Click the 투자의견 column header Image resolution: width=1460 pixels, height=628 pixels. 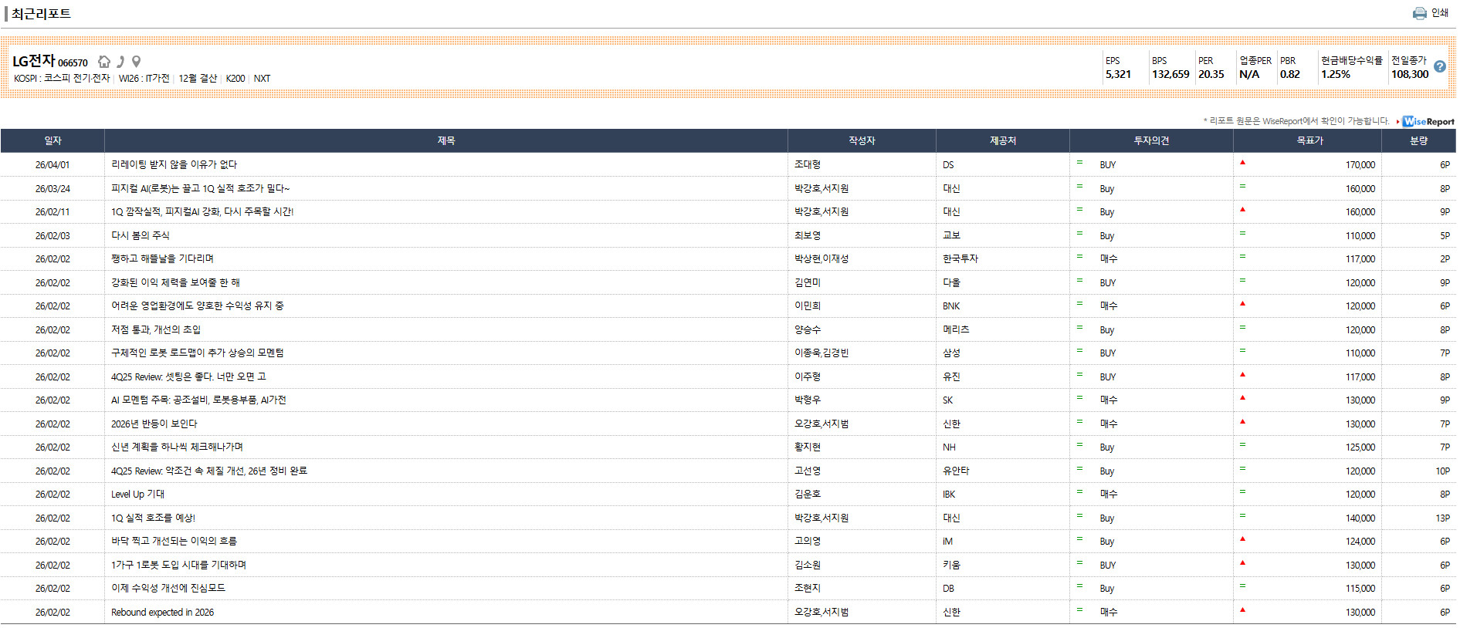1151,140
